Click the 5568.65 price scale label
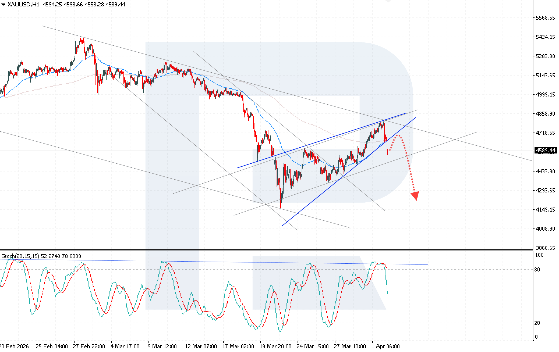Image resolution: width=559 pixels, height=352 pixels. 545,18
